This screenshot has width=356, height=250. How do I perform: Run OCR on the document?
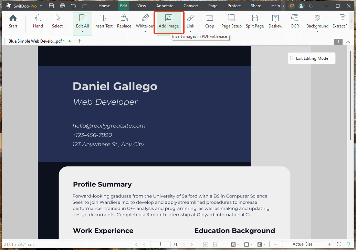pos(294,22)
